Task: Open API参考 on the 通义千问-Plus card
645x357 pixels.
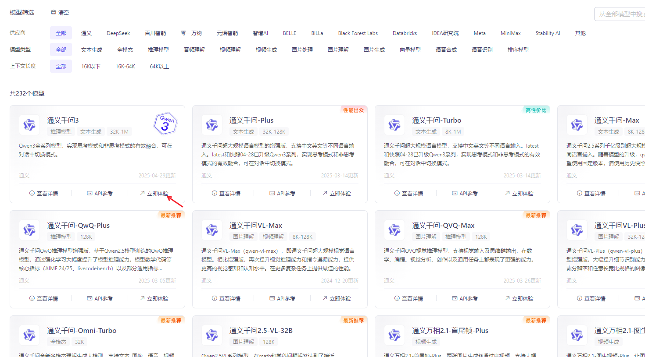Action: point(282,193)
